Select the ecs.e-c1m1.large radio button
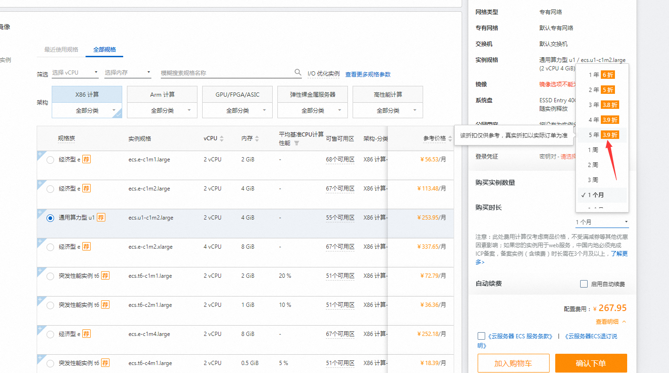This screenshot has height=373, width=669. [x=50, y=160]
